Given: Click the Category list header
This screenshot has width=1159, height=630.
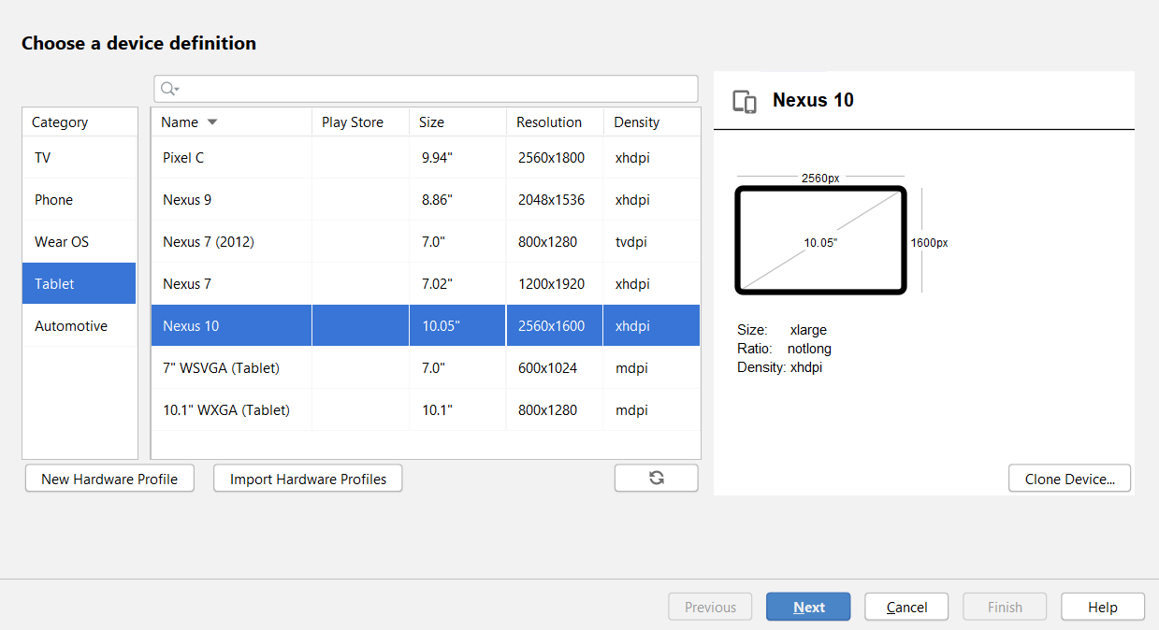Looking at the screenshot, I should (x=80, y=122).
